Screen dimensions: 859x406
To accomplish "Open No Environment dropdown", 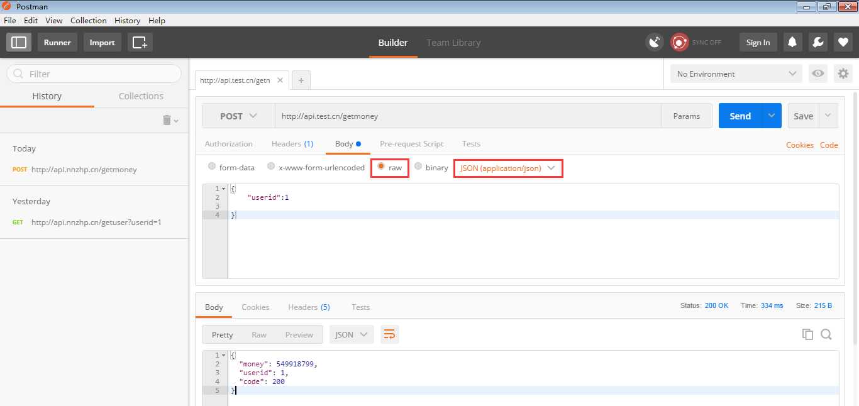I will (736, 74).
